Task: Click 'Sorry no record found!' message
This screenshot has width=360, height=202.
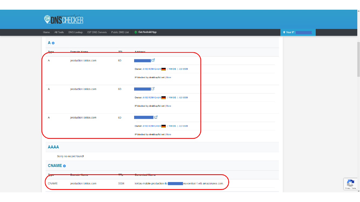Action: coord(70,156)
